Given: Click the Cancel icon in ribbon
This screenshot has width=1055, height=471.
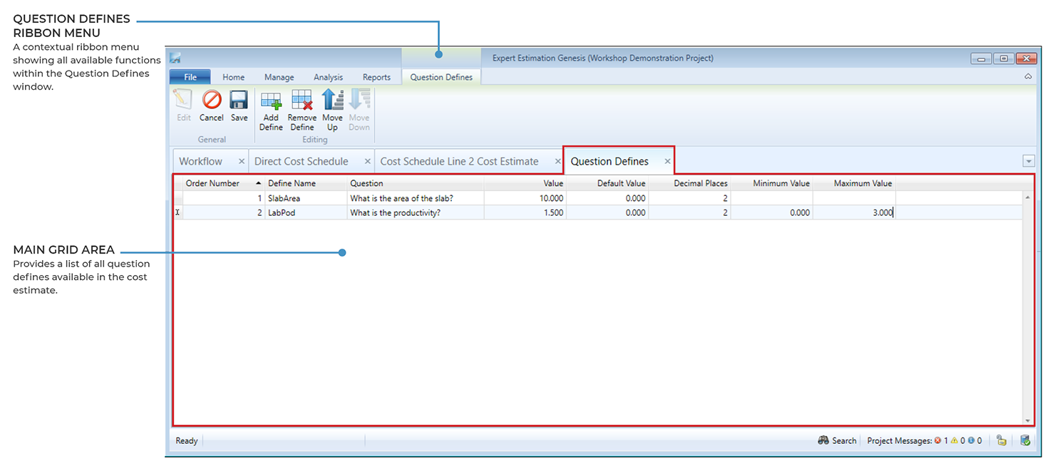Looking at the screenshot, I should [x=212, y=100].
